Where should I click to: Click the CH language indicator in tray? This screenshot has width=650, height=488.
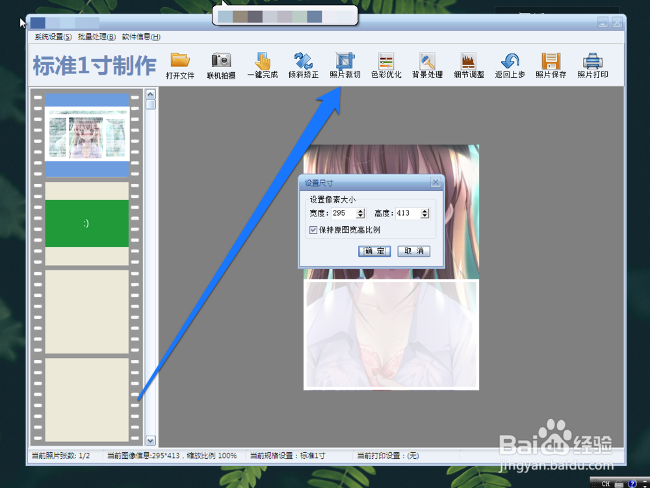pyautogui.click(x=606, y=483)
